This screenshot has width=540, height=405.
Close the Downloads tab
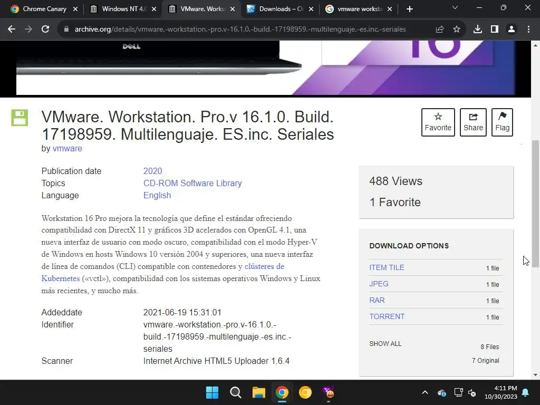coord(311,9)
